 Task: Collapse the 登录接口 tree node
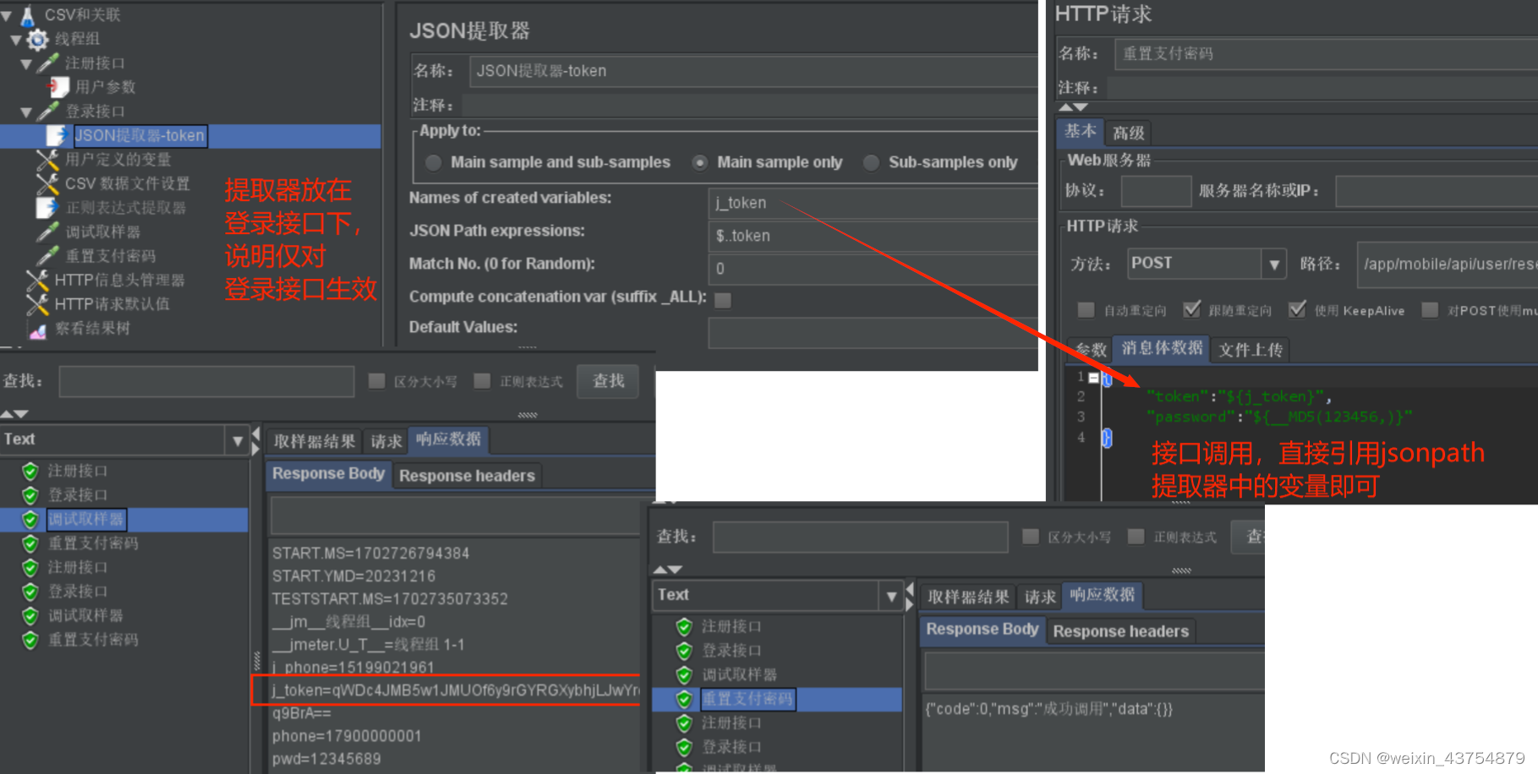[x=26, y=112]
